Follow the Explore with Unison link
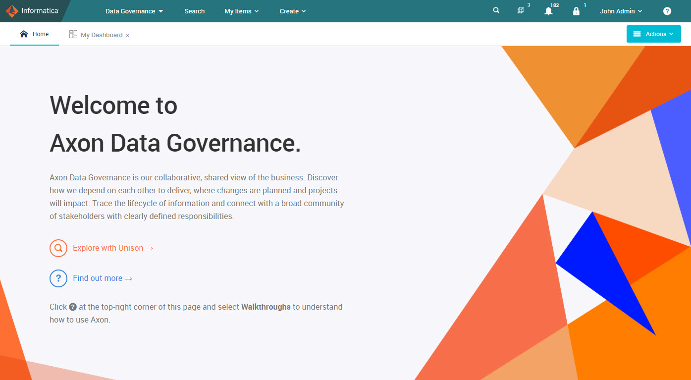691x380 pixels. (x=113, y=248)
